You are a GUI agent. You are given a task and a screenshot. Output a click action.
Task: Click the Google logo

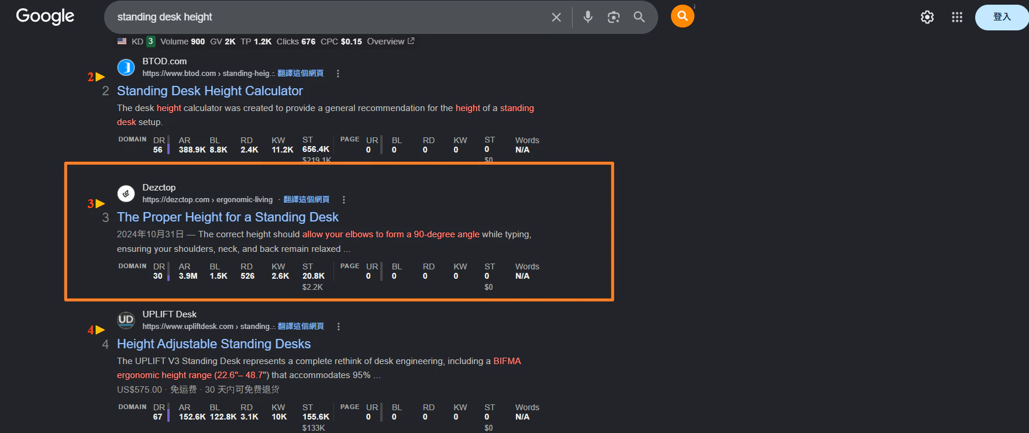coord(45,16)
